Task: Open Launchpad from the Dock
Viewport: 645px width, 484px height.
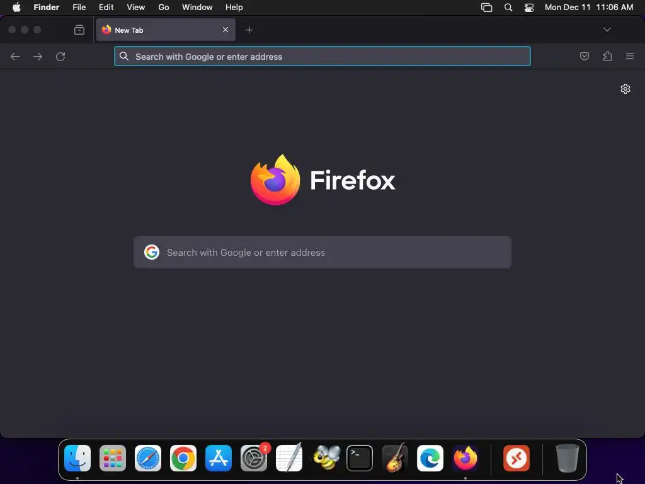Action: tap(113, 458)
